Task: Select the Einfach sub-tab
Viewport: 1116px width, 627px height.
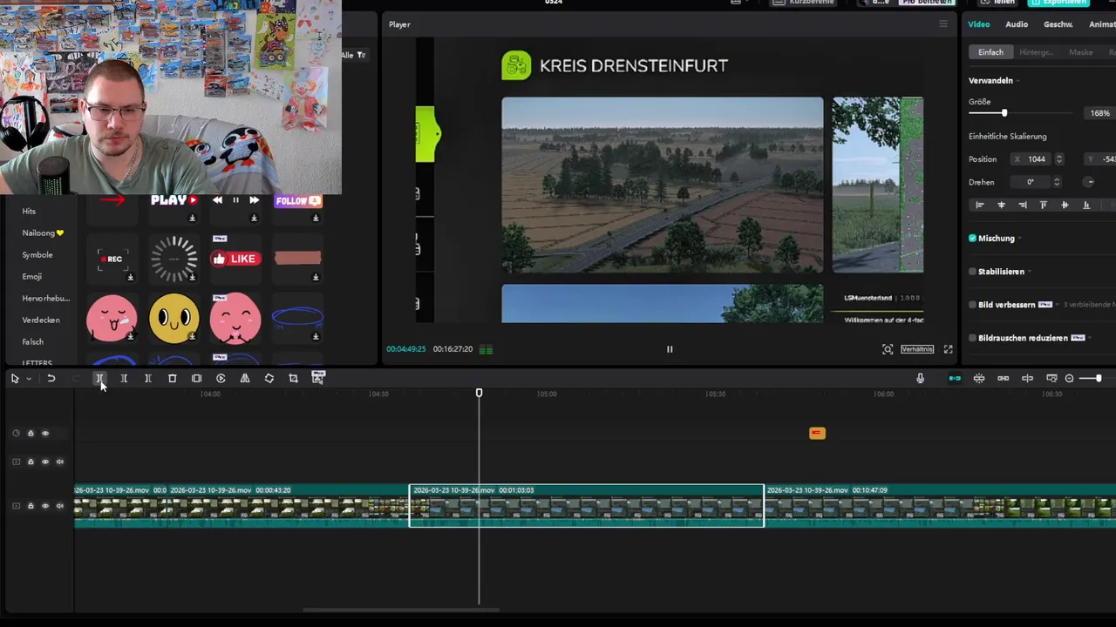Action: click(990, 52)
